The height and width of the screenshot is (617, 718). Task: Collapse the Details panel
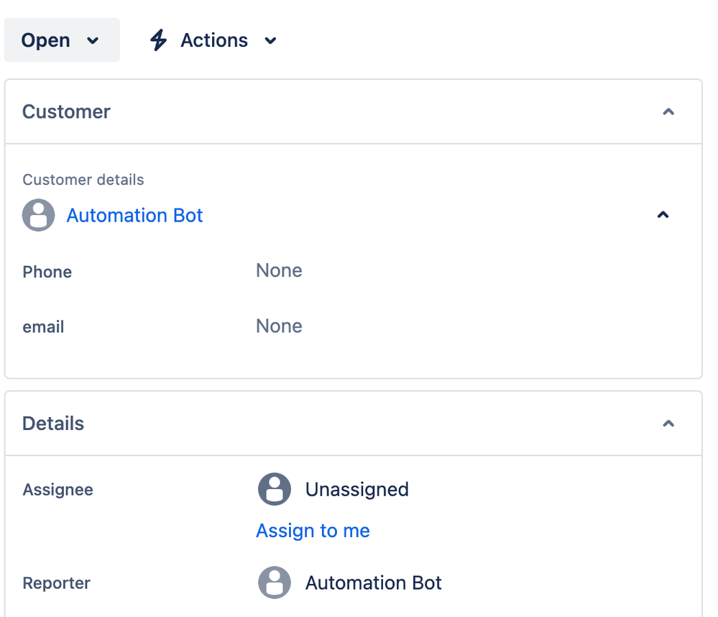point(668,424)
